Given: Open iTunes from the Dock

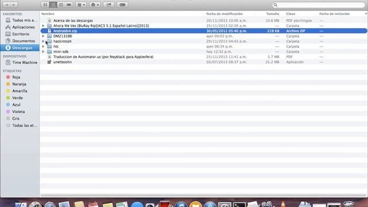Looking at the screenshot, I should 181,205.
